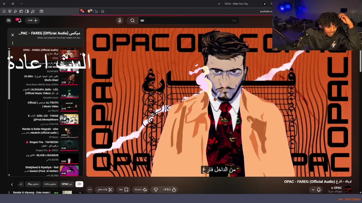The image size is (362, 203).
Task: Select the 'محتوى يهمّك' filter chip
Action: 33,184
